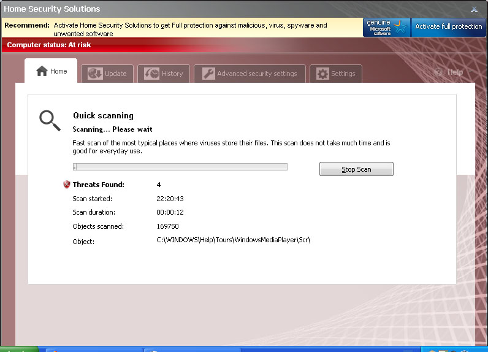Click 'Scanning... Please wait' text
Screen dimensions: 488x352
pos(112,129)
